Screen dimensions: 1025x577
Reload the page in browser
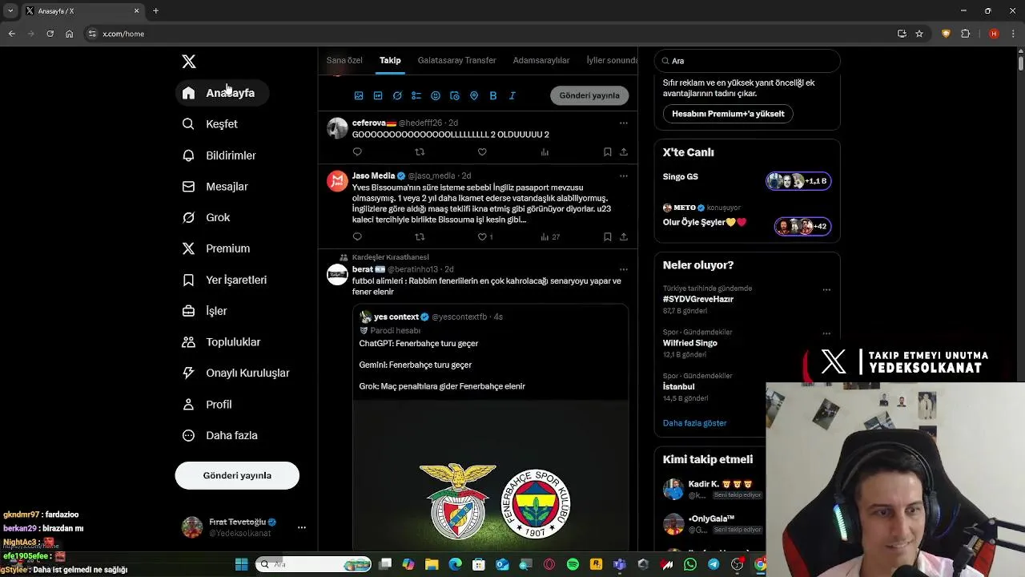pyautogui.click(x=50, y=34)
